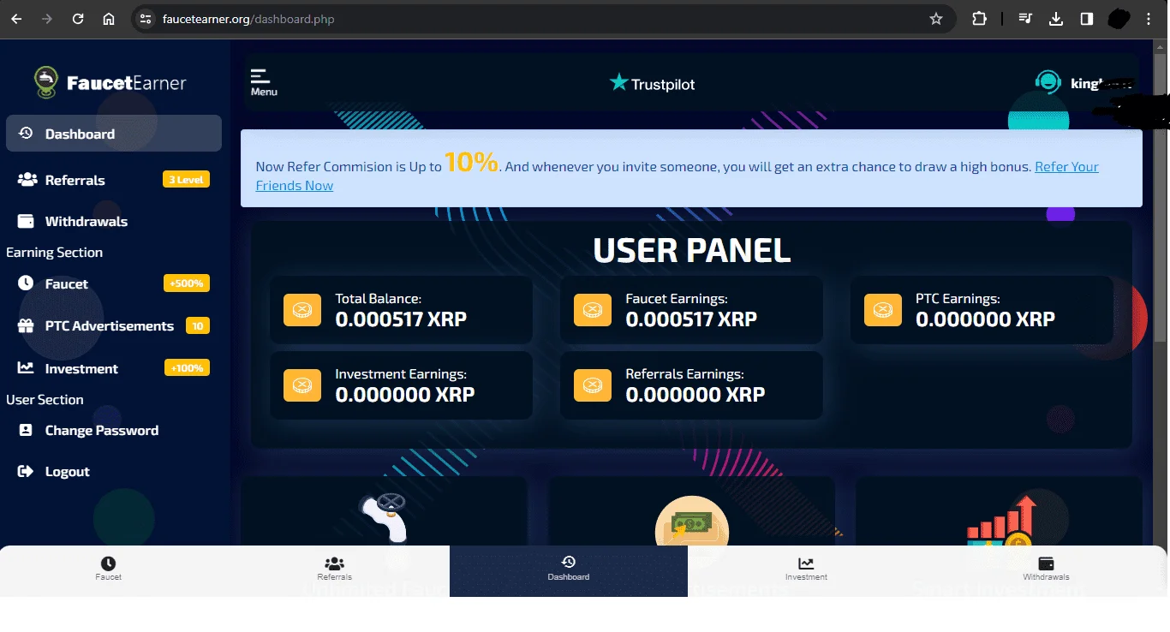Open the browser downloads icon

click(x=1056, y=19)
